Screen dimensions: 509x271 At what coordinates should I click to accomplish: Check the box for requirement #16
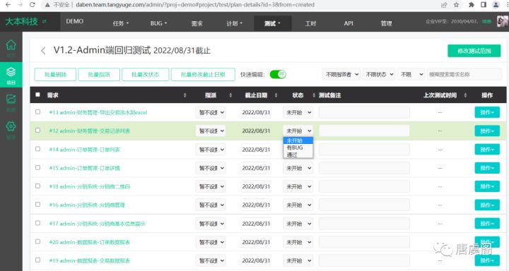pyautogui.click(x=37, y=205)
